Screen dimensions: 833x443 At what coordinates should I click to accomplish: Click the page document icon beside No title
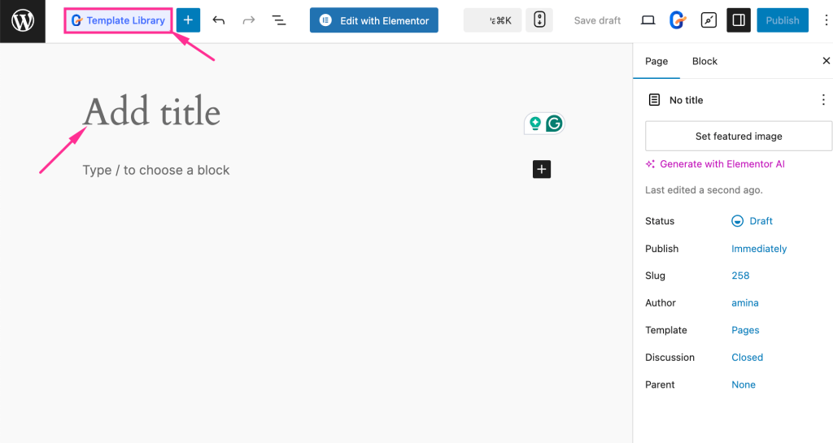click(654, 100)
